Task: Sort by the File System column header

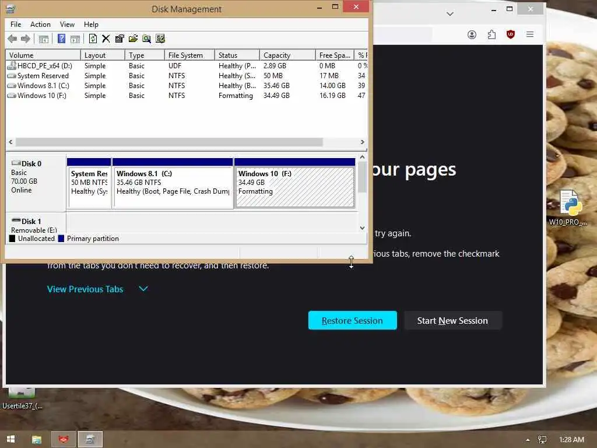Action: point(189,55)
